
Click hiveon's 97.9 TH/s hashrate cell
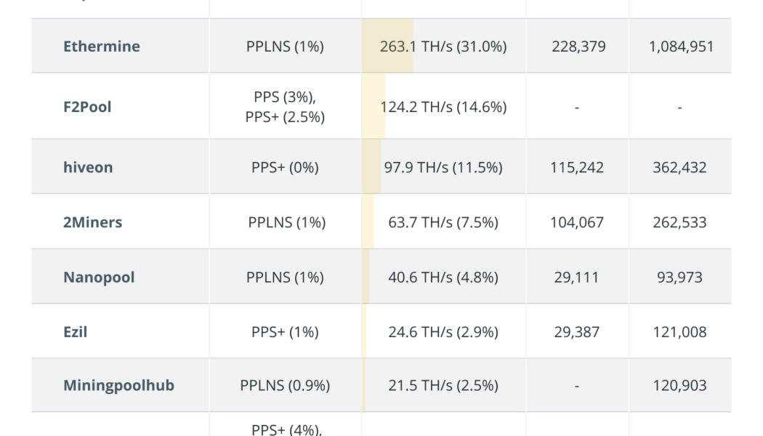tap(443, 167)
